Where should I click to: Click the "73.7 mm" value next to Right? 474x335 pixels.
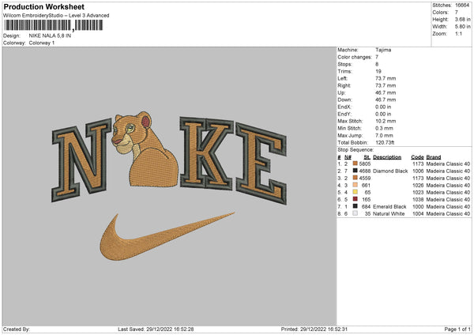[x=386, y=85]
